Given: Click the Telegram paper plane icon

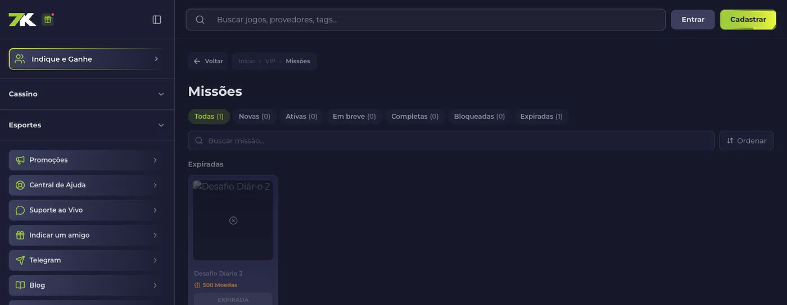Looking at the screenshot, I should [x=20, y=260].
